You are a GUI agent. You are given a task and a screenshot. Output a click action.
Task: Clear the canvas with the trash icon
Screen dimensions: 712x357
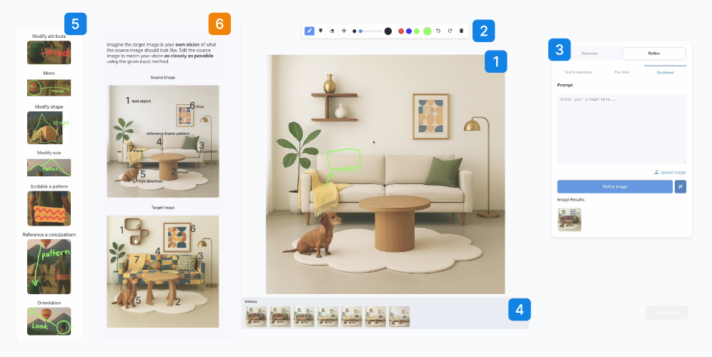[x=461, y=31]
